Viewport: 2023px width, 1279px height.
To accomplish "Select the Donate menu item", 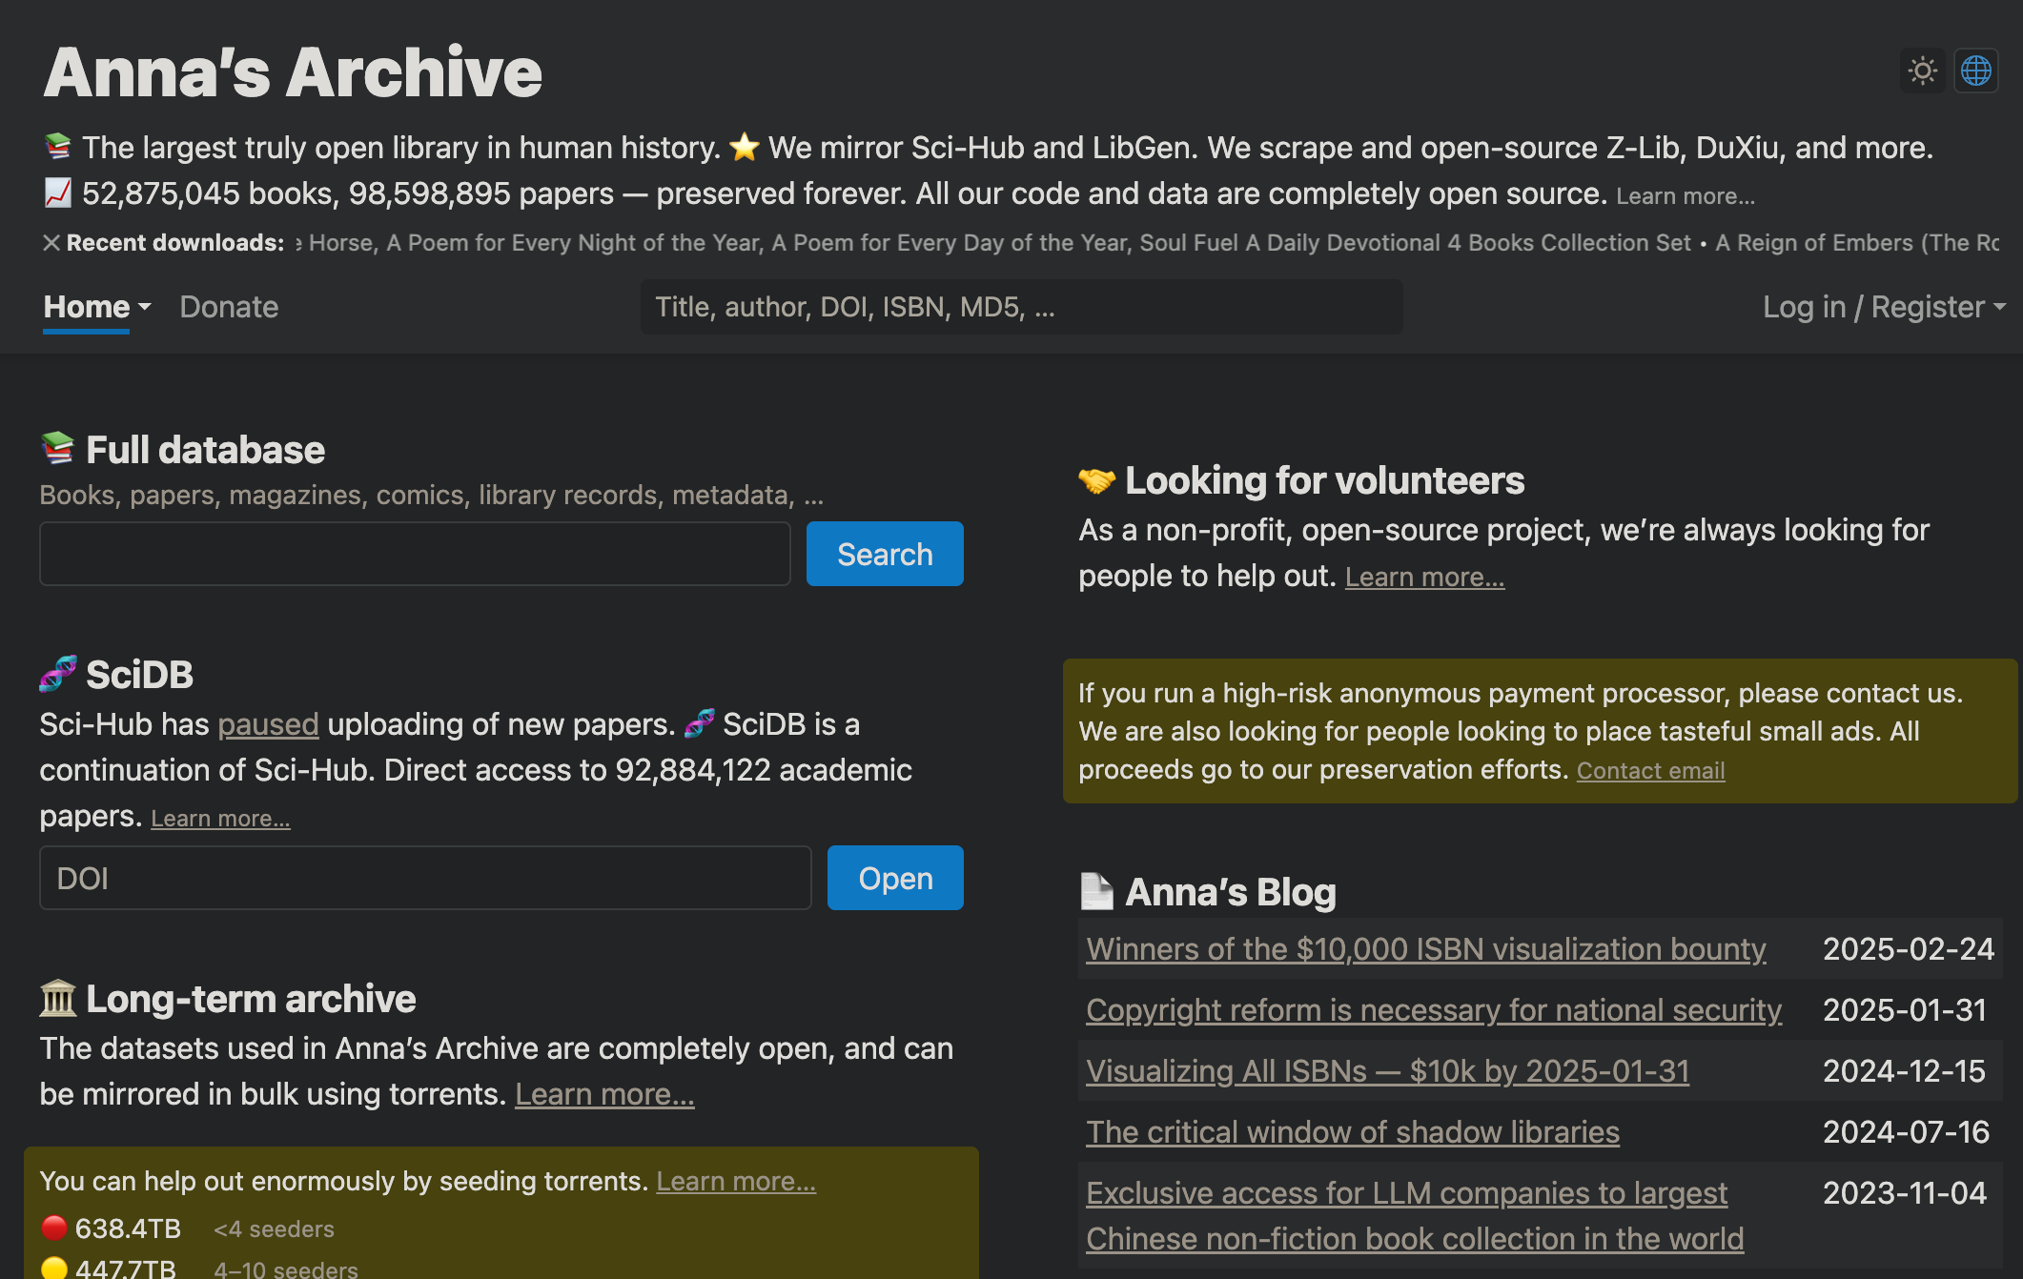I will pyautogui.click(x=228, y=307).
